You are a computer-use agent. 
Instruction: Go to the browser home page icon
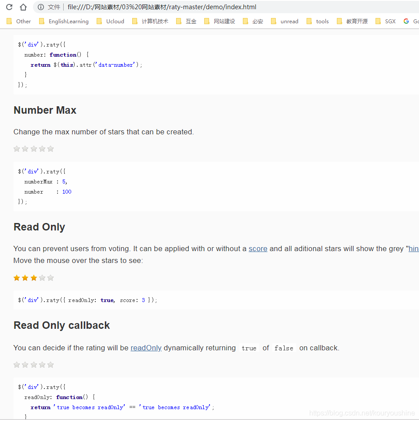(x=23, y=7)
